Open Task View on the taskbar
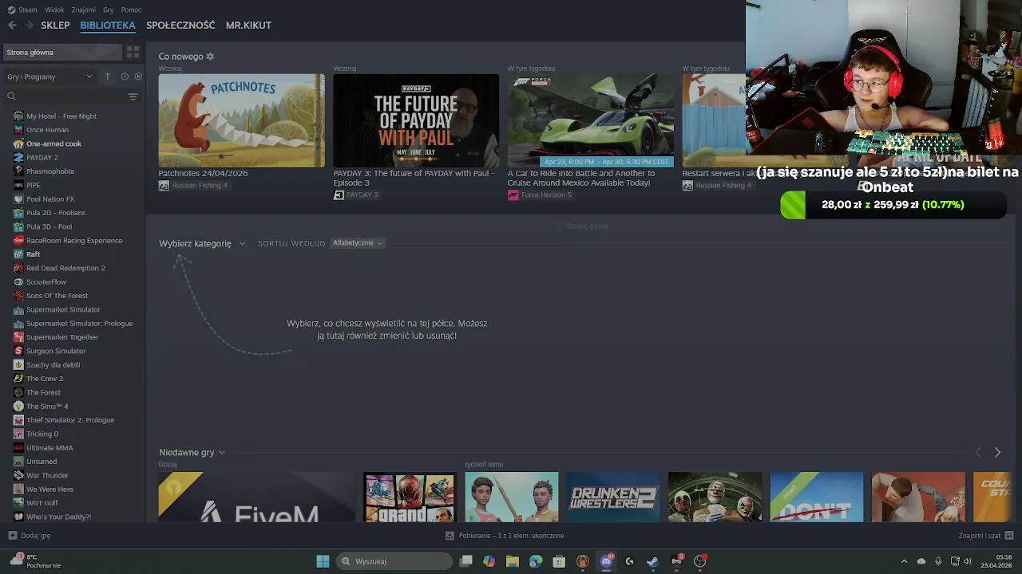Screen dimensions: 1022x574 466,561
